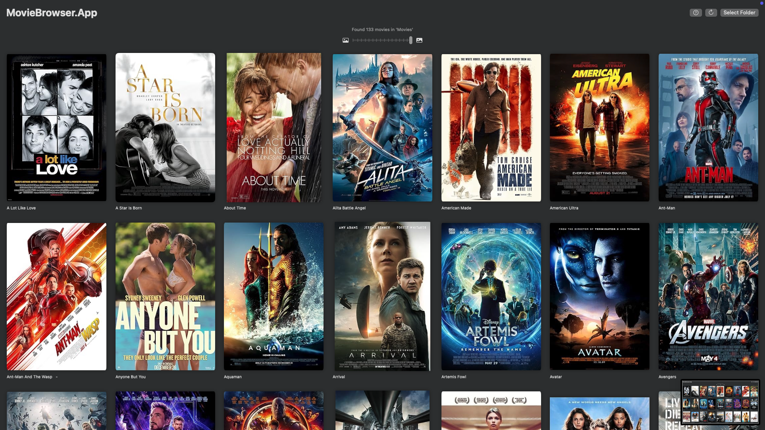The height and width of the screenshot is (430, 765).
Task: Click the 'Arrival' title text
Action: (339, 377)
